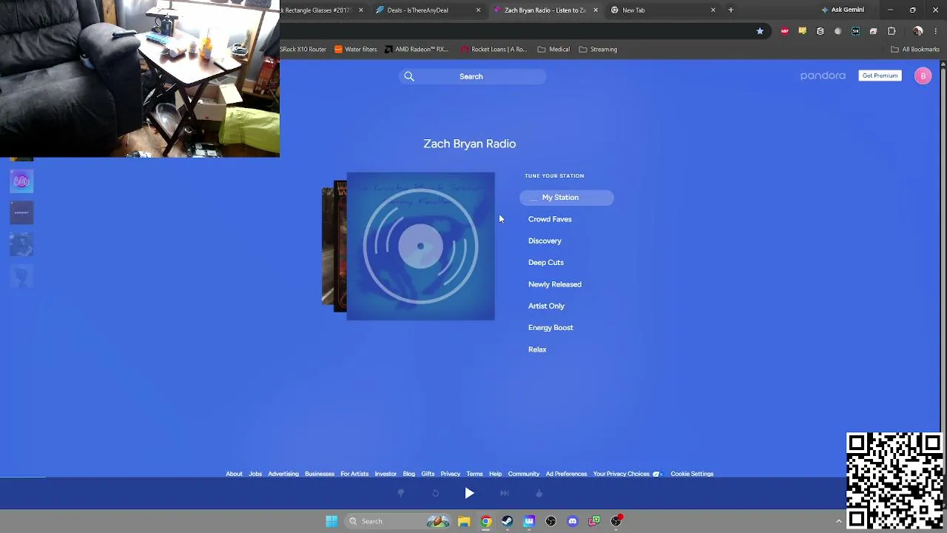Viewport: 947px width, 533px height.
Task: Open the Blog footer link
Action: pos(409,474)
